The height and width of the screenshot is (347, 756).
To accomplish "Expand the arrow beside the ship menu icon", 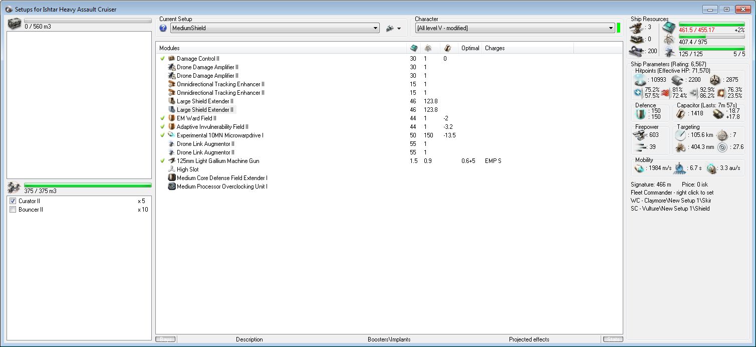I will (x=399, y=29).
